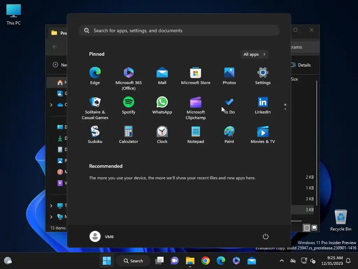Click the Start menu search field
358x269 pixels.
[179, 30]
